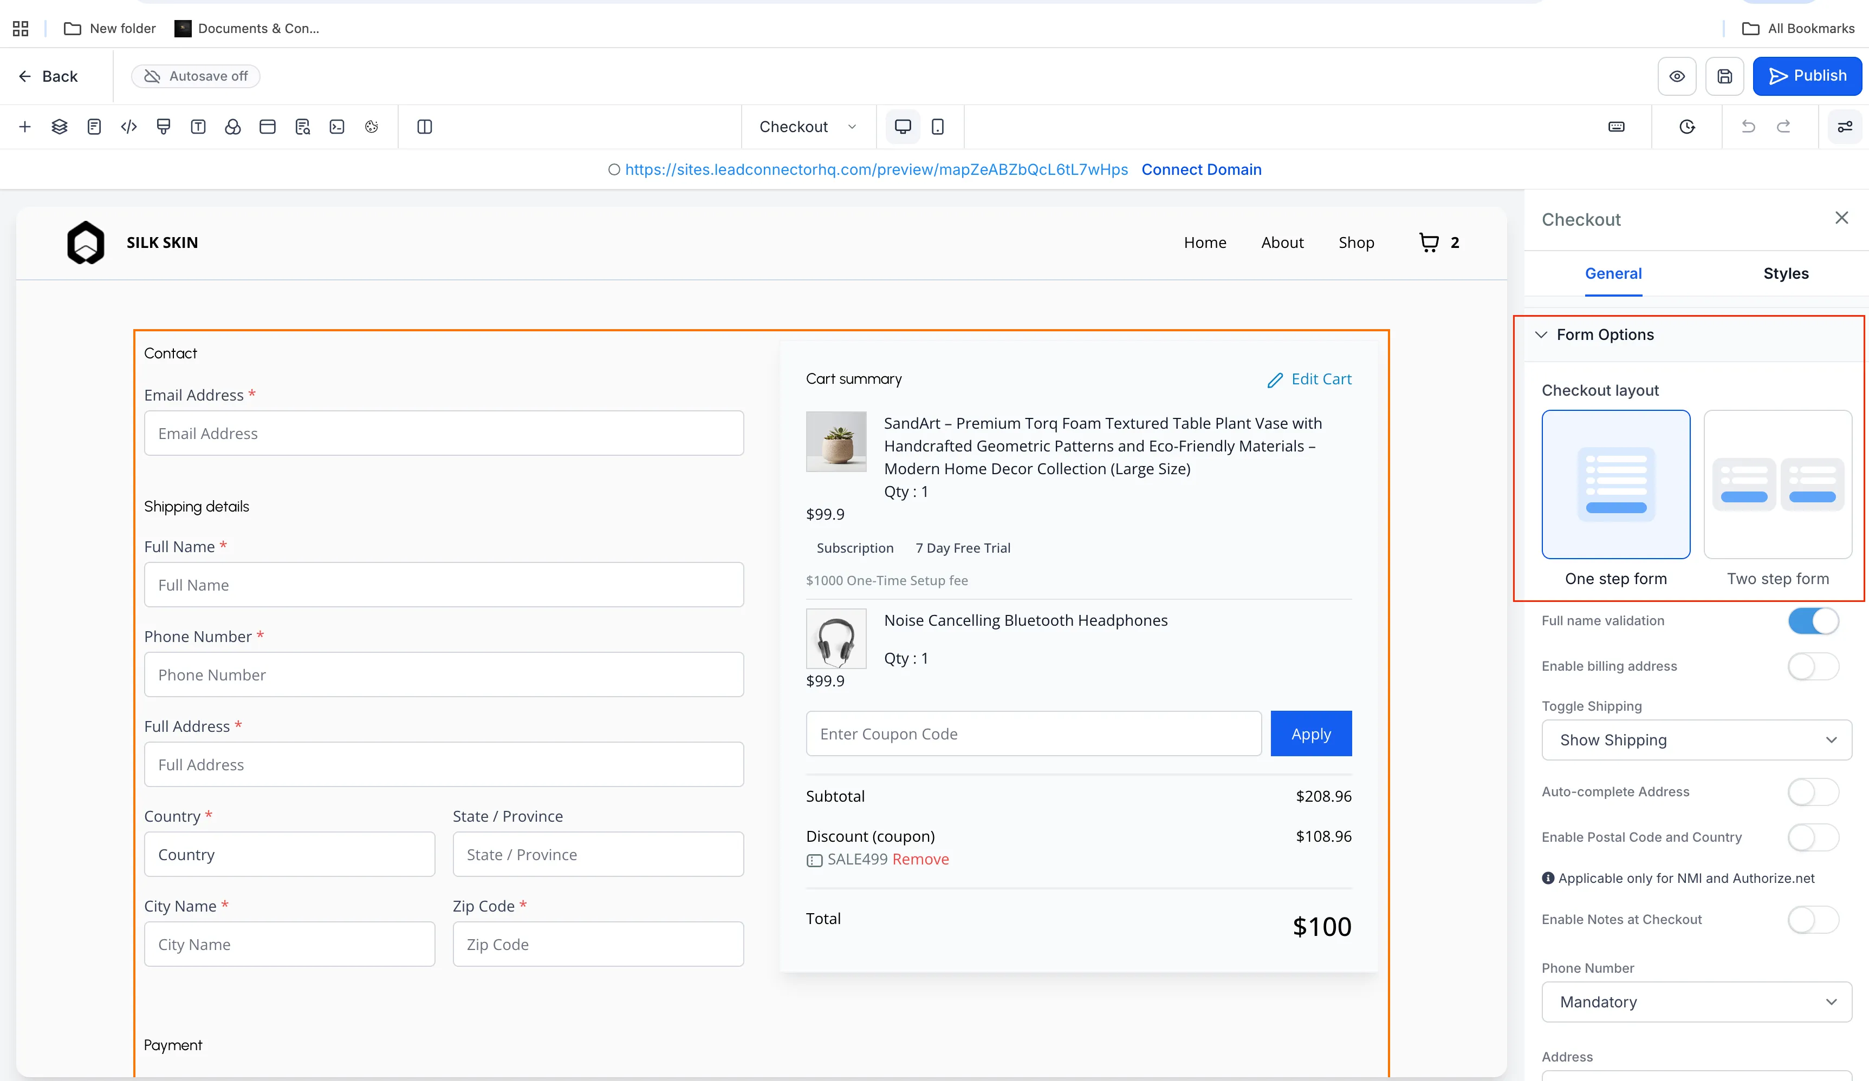Click the Connect Domain link
This screenshot has height=1081, width=1869.
click(1202, 169)
